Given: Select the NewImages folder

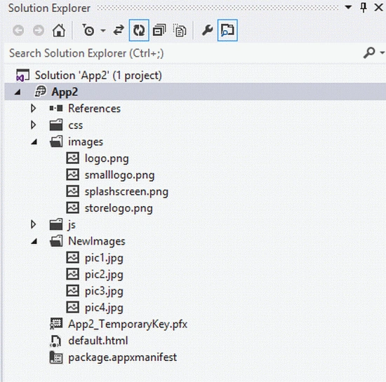Looking at the screenshot, I should pyautogui.click(x=97, y=241).
